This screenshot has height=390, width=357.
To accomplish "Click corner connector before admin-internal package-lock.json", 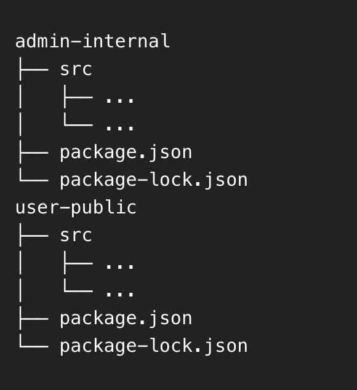I will pyautogui.click(x=34, y=175).
